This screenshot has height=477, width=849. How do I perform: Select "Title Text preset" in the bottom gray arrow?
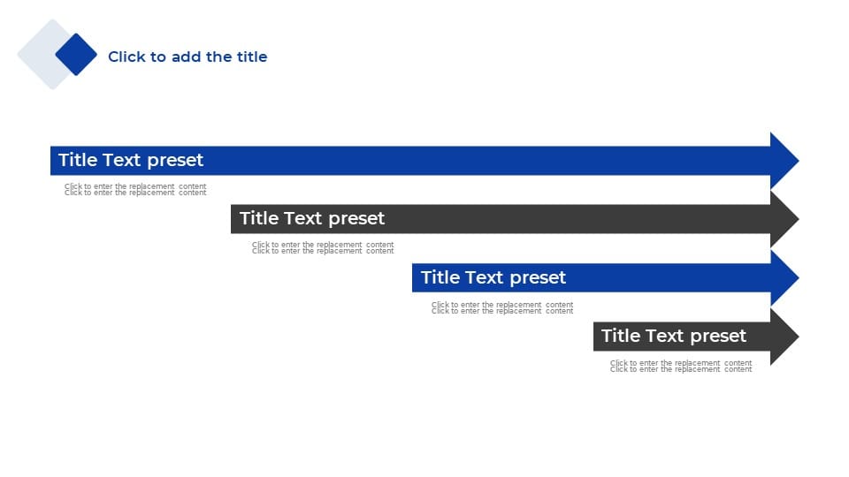(674, 336)
